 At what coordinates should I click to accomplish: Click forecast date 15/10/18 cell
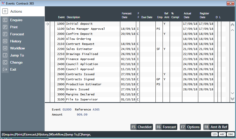[128, 69]
